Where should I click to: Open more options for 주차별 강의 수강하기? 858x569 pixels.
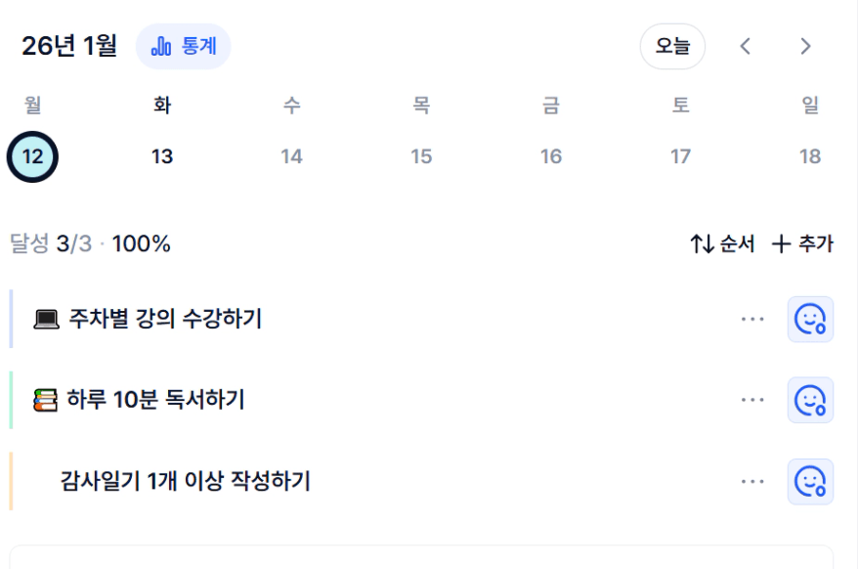tap(752, 319)
